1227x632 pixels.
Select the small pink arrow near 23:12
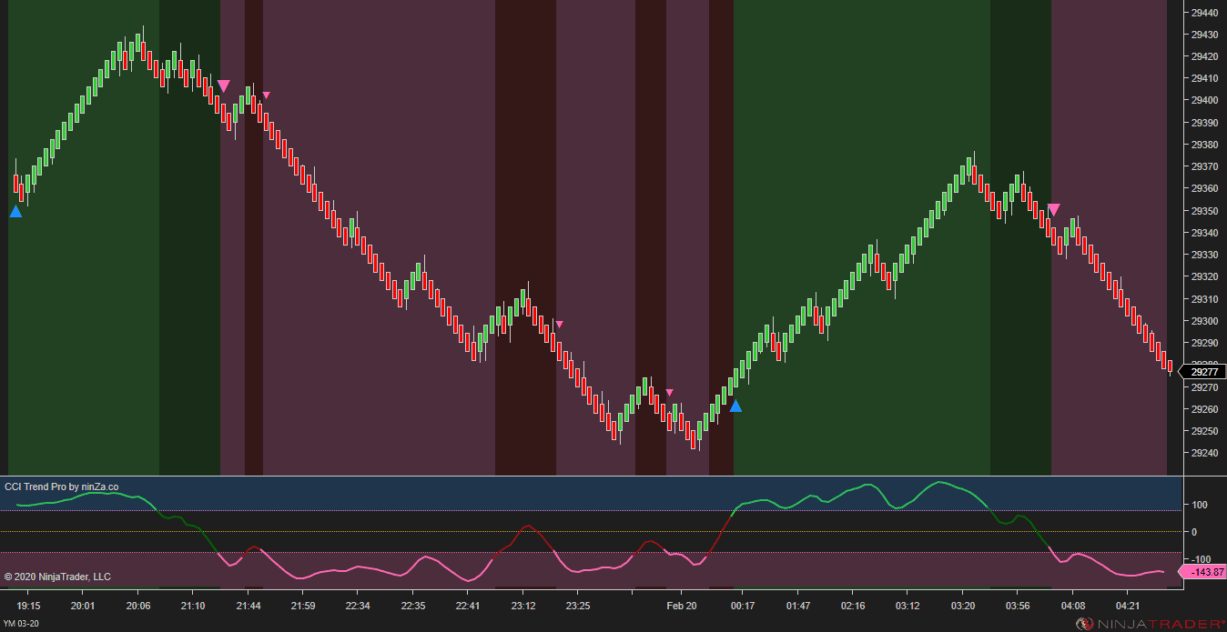[x=560, y=325]
